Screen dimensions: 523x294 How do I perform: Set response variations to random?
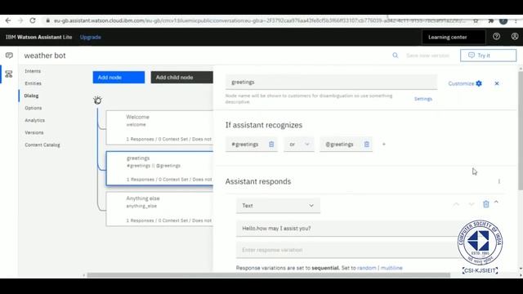(x=367, y=268)
